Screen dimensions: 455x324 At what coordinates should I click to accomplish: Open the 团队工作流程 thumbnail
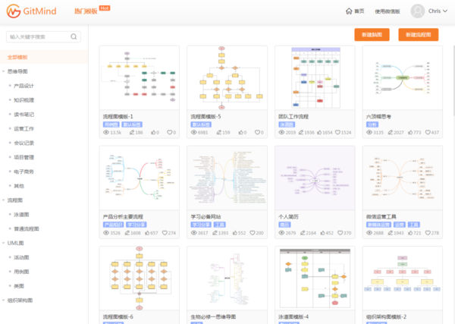tap(315, 78)
